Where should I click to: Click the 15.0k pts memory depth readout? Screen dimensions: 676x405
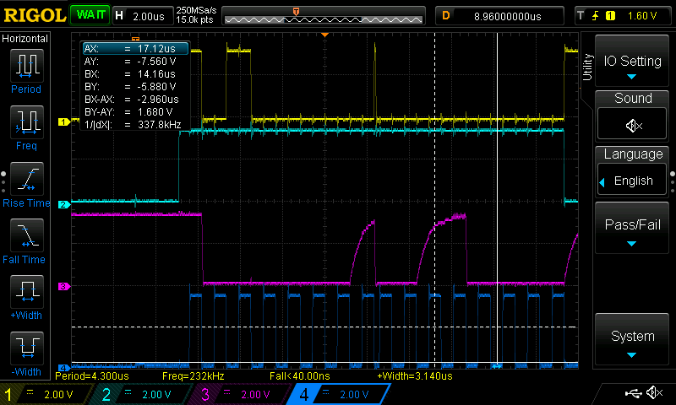(x=194, y=19)
